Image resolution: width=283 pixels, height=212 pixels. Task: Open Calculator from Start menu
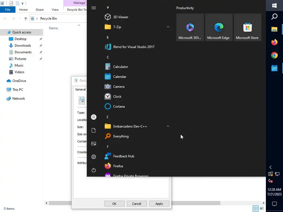137,67
